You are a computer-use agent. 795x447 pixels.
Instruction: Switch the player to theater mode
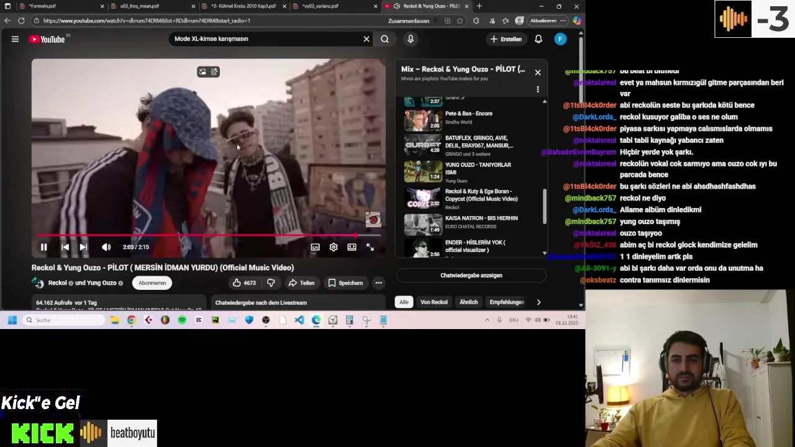click(x=352, y=247)
